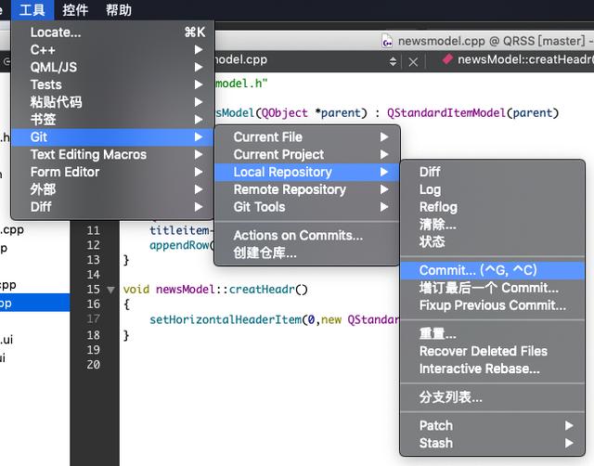Choose Locate... from the tools menu
Viewport: 594px width, 466px height.
pyautogui.click(x=113, y=32)
